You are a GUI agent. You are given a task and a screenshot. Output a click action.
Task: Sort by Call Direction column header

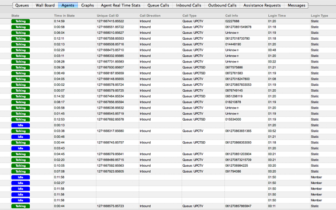(150, 16)
